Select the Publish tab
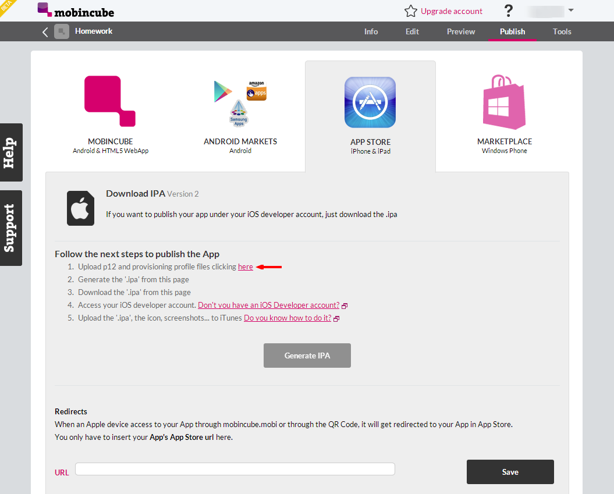This screenshot has width=614, height=494. [512, 31]
